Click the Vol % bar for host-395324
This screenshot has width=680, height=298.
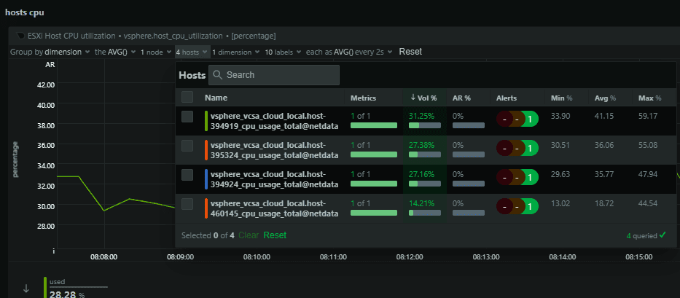423,154
